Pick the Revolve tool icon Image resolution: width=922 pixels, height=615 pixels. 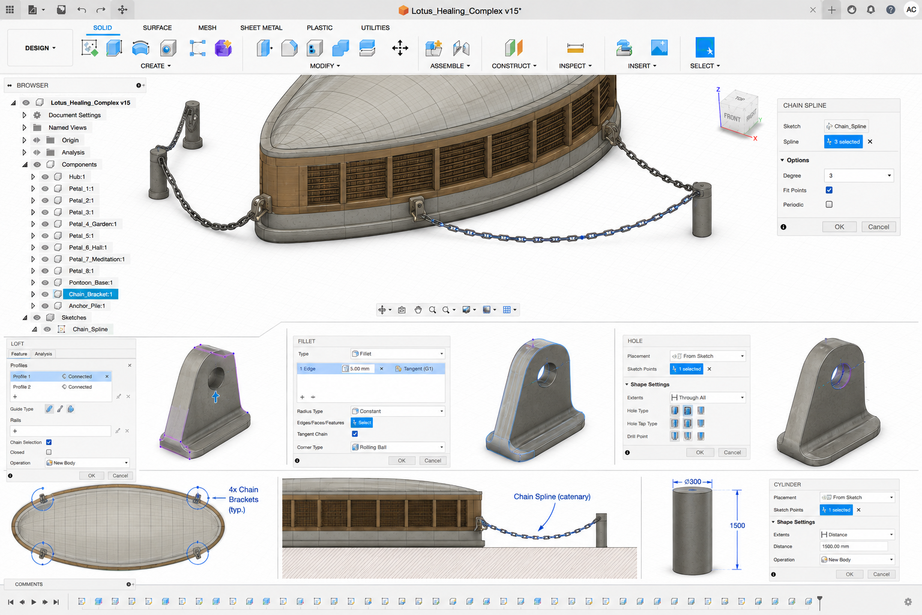140,48
